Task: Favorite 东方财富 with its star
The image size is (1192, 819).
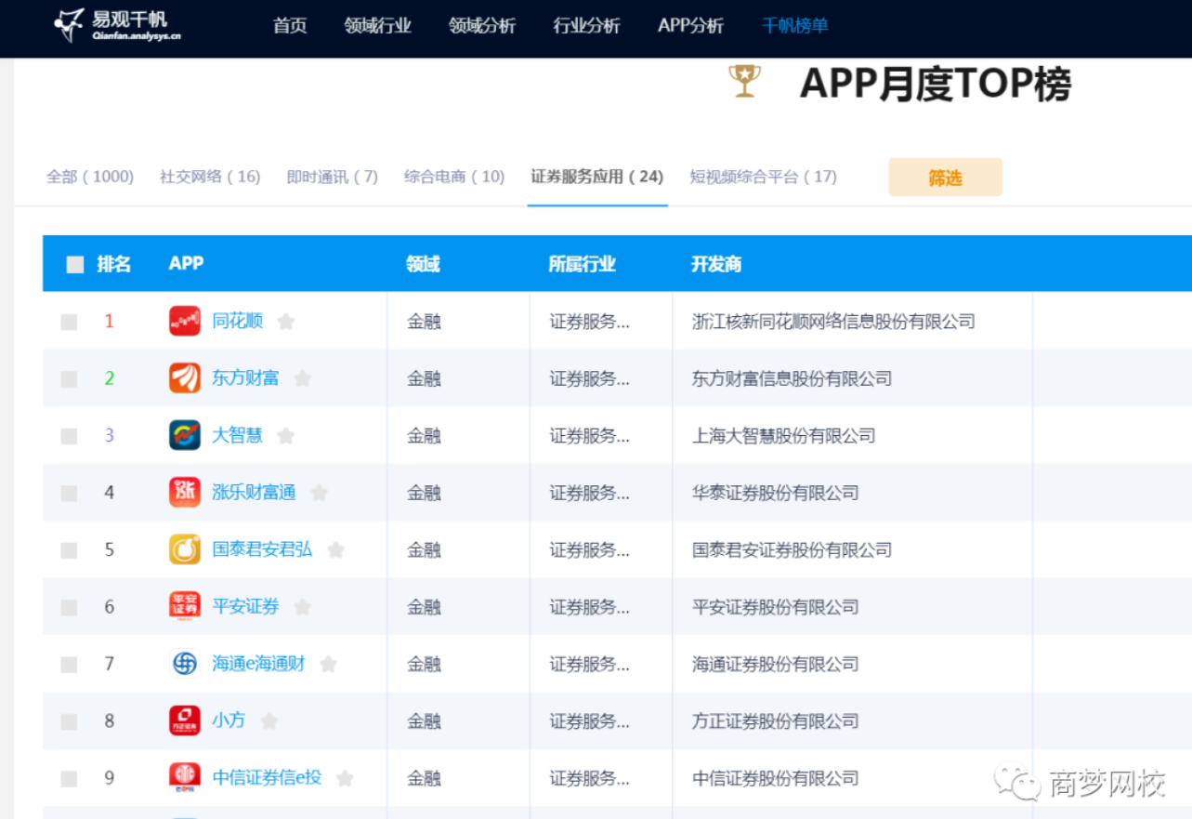Action: (303, 378)
